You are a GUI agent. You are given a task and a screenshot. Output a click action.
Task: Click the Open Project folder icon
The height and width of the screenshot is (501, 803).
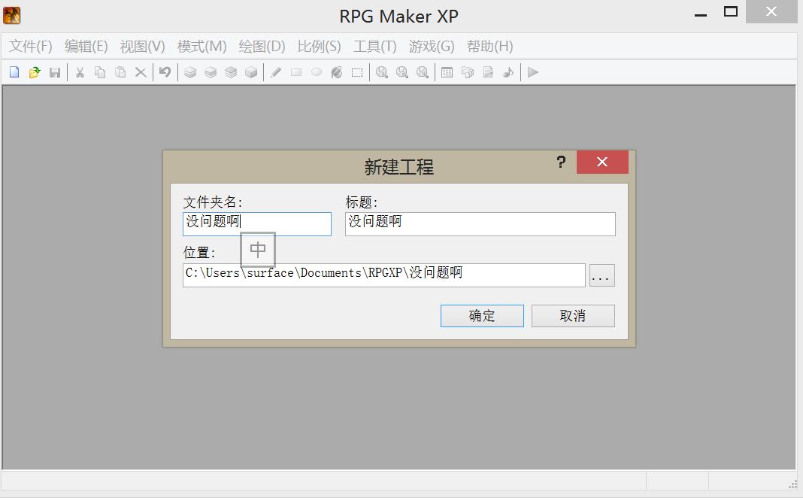point(35,72)
